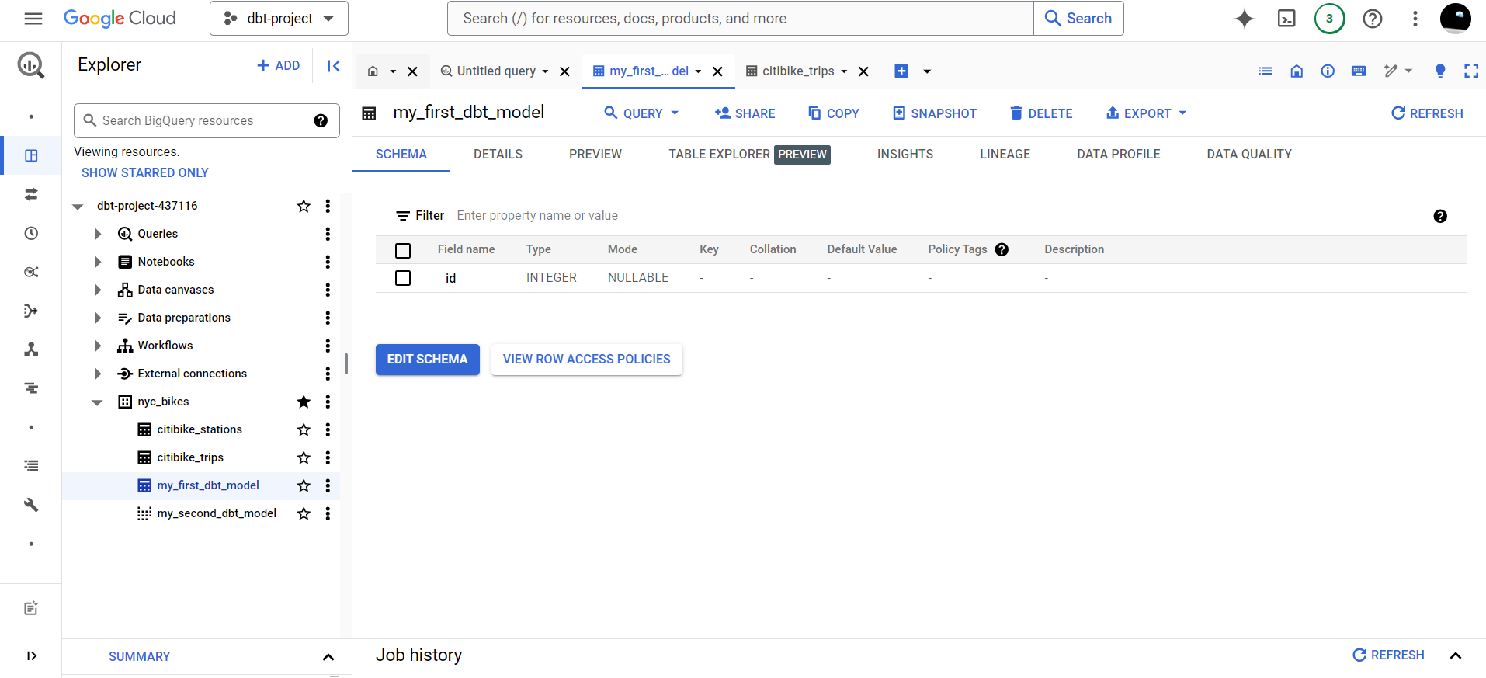Expand the SUMMARY panel chevron
This screenshot has width=1486, height=678.
coord(328,657)
